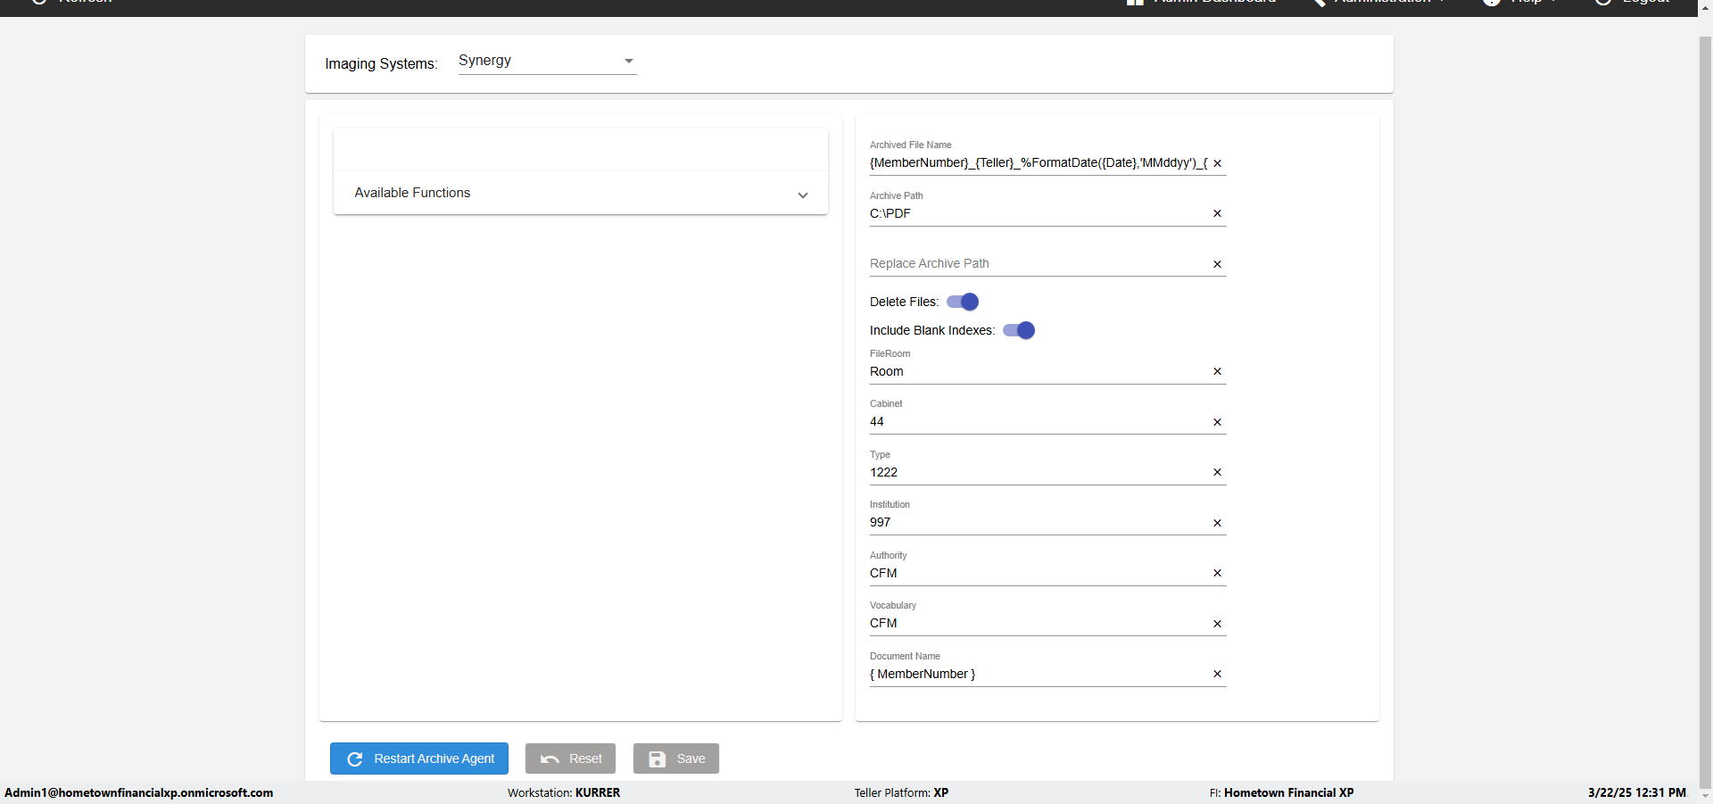Open the Imaging Systems dropdown
The image size is (1713, 804).
point(547,61)
